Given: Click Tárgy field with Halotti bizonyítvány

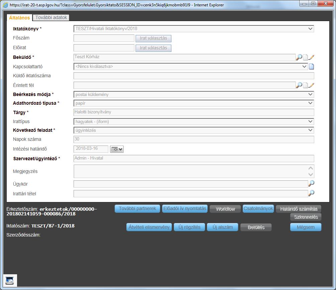Looking at the screenshot, I should coord(194,112).
